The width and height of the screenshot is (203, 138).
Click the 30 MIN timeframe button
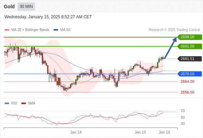(x=26, y=7)
